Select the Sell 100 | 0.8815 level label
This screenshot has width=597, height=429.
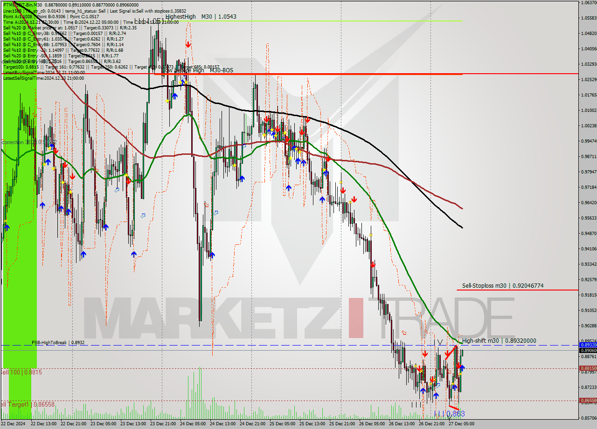21,373
